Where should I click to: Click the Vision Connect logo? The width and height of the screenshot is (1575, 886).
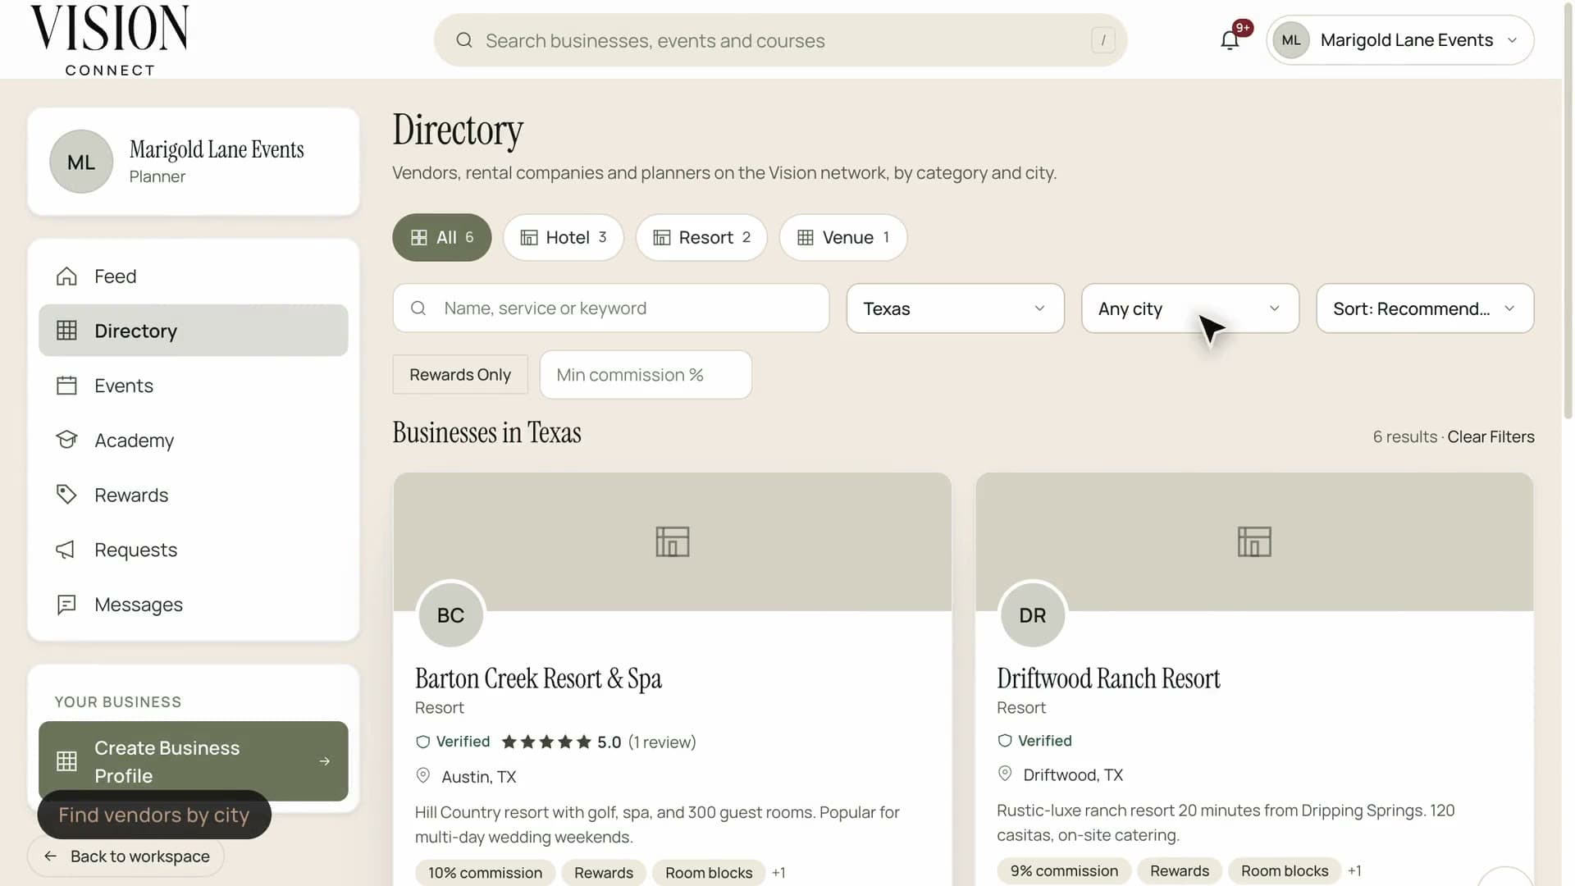(110, 40)
